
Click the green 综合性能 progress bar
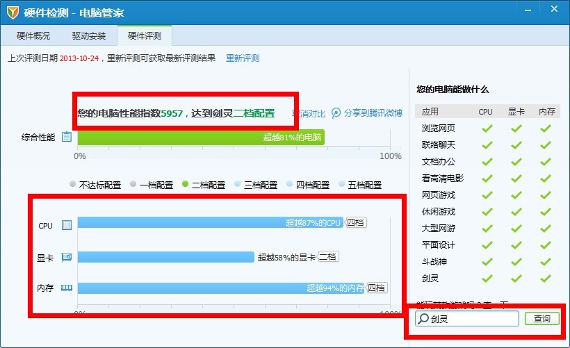pyautogui.click(x=200, y=137)
